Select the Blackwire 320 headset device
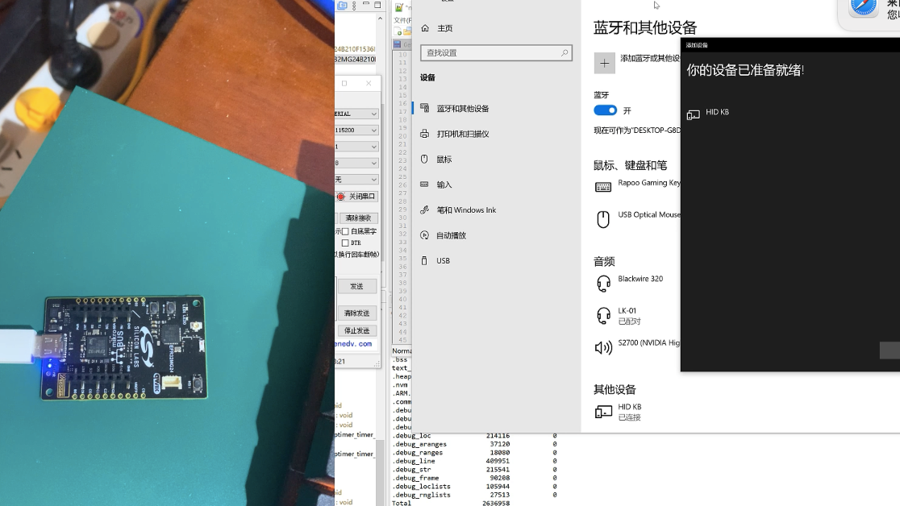 point(629,282)
